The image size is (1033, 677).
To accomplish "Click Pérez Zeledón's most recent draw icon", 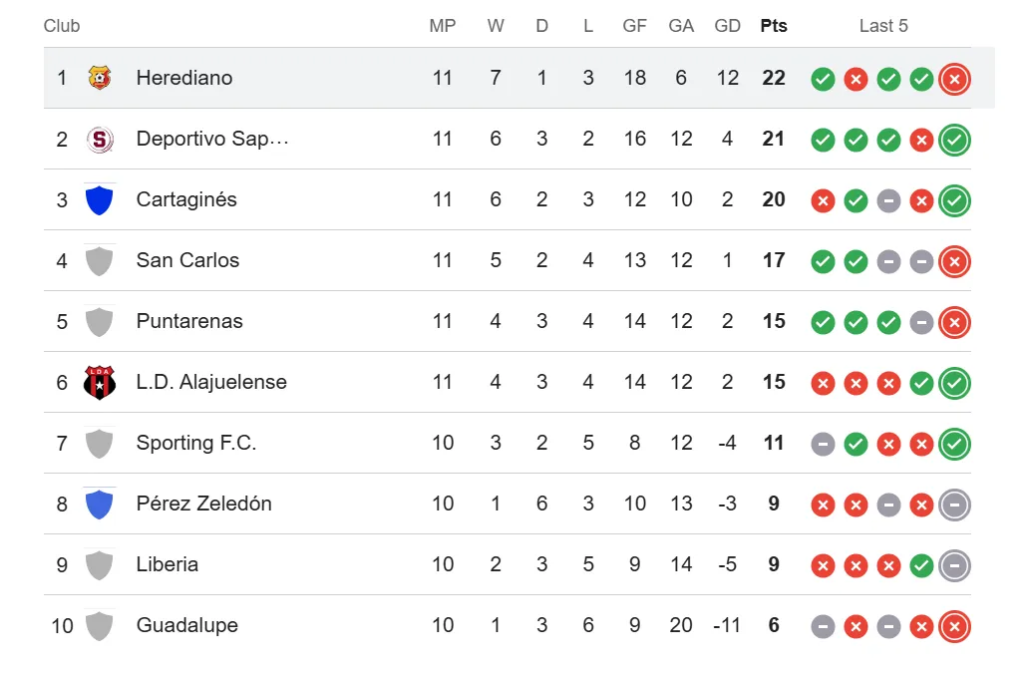I will pyautogui.click(x=954, y=505).
